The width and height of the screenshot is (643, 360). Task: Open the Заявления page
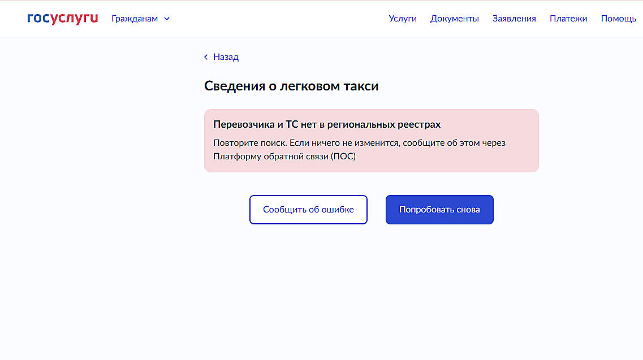pos(514,19)
